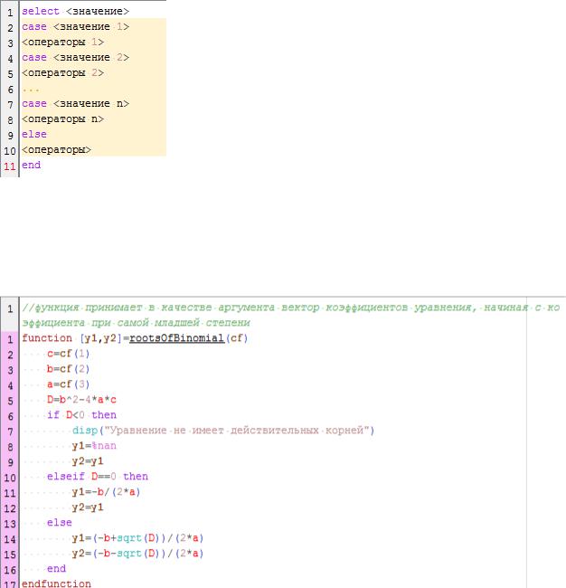566x588 pixels.
Task: Click the 'elseif D==0 then' line
Action: (97, 477)
